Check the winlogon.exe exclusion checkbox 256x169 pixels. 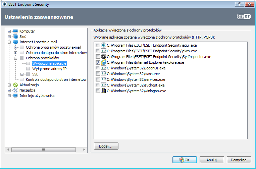coord(98,91)
